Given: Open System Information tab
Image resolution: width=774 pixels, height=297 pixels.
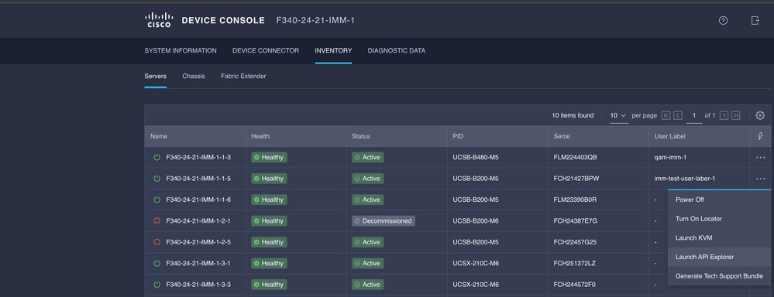Looking at the screenshot, I should click(181, 51).
